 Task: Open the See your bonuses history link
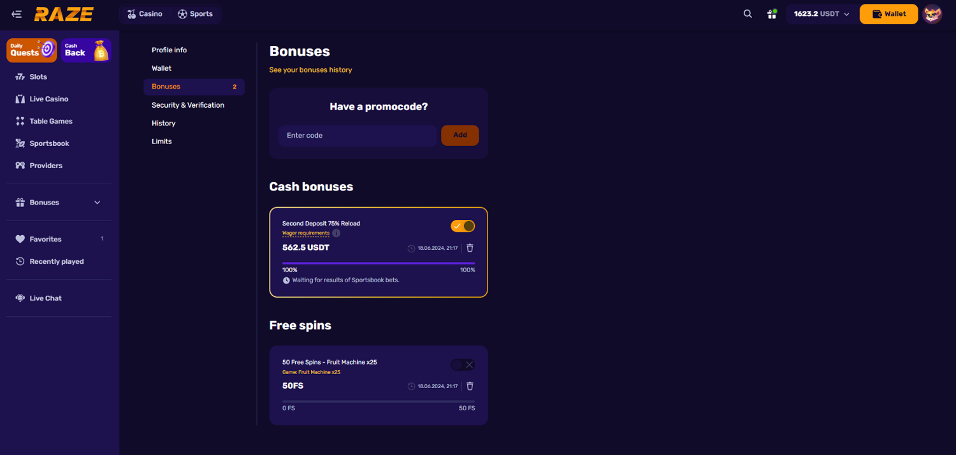click(x=310, y=70)
